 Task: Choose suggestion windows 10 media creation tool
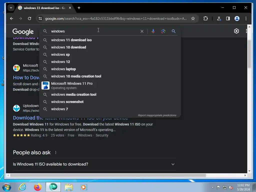coord(110,76)
